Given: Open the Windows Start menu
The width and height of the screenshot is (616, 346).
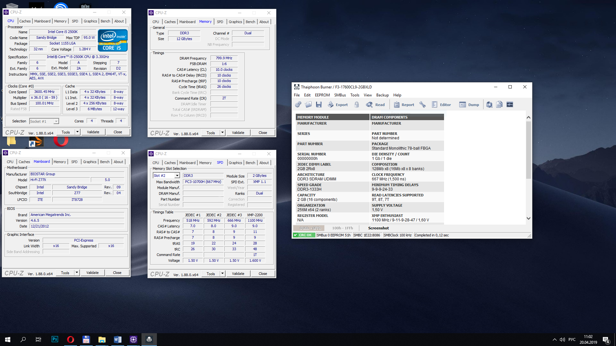Looking at the screenshot, I should [8, 339].
